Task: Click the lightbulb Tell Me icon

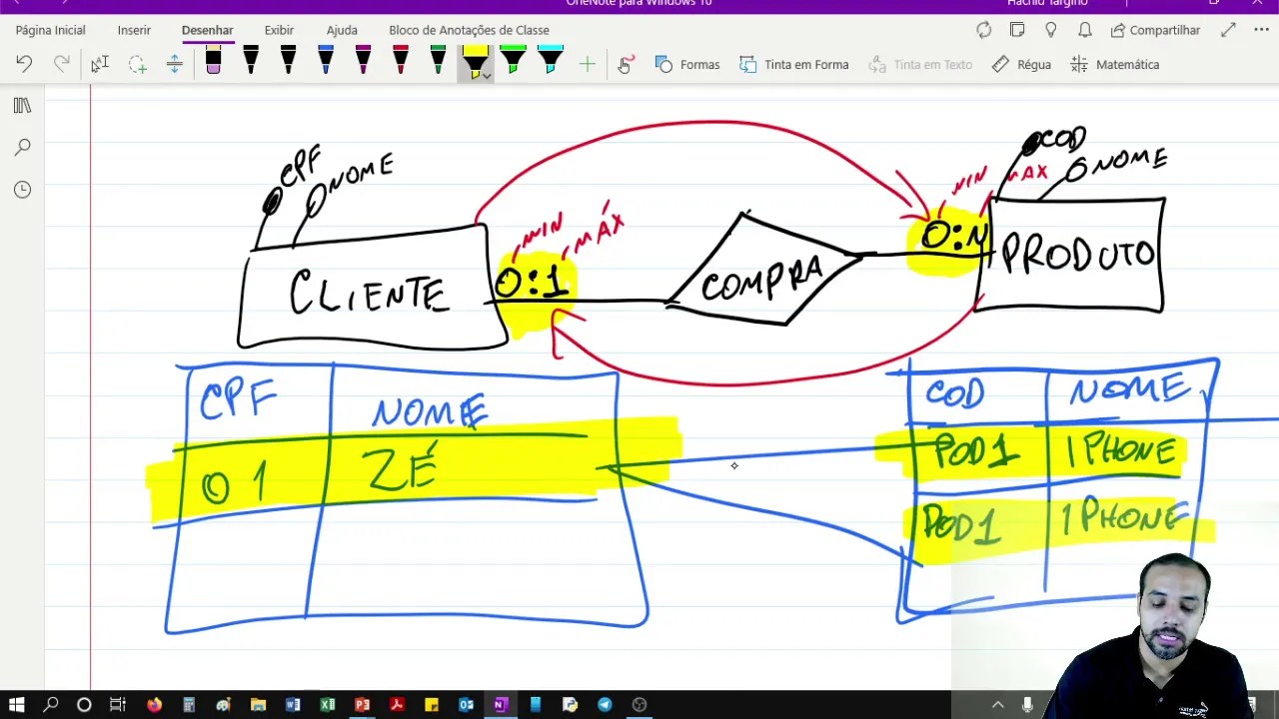Action: click(1051, 30)
